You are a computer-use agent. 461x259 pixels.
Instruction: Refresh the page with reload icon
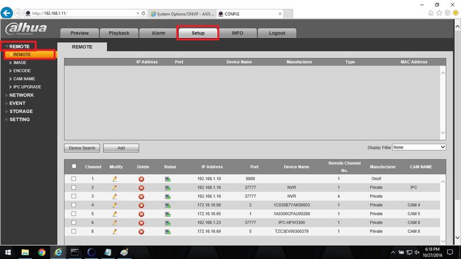pos(143,13)
